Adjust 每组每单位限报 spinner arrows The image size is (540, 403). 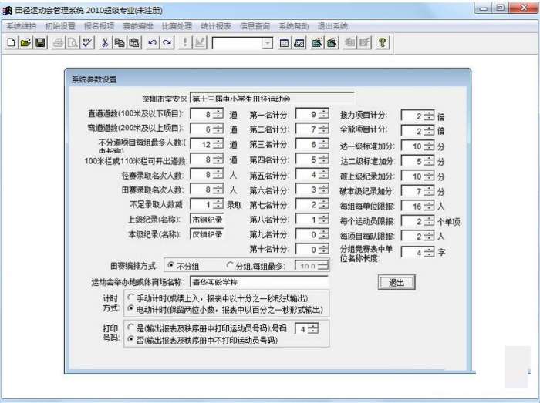(x=429, y=206)
